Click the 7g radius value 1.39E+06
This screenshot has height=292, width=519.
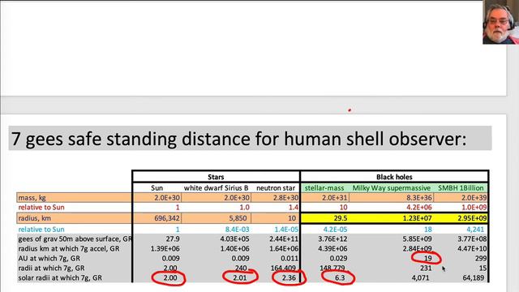pyautogui.click(x=165, y=249)
